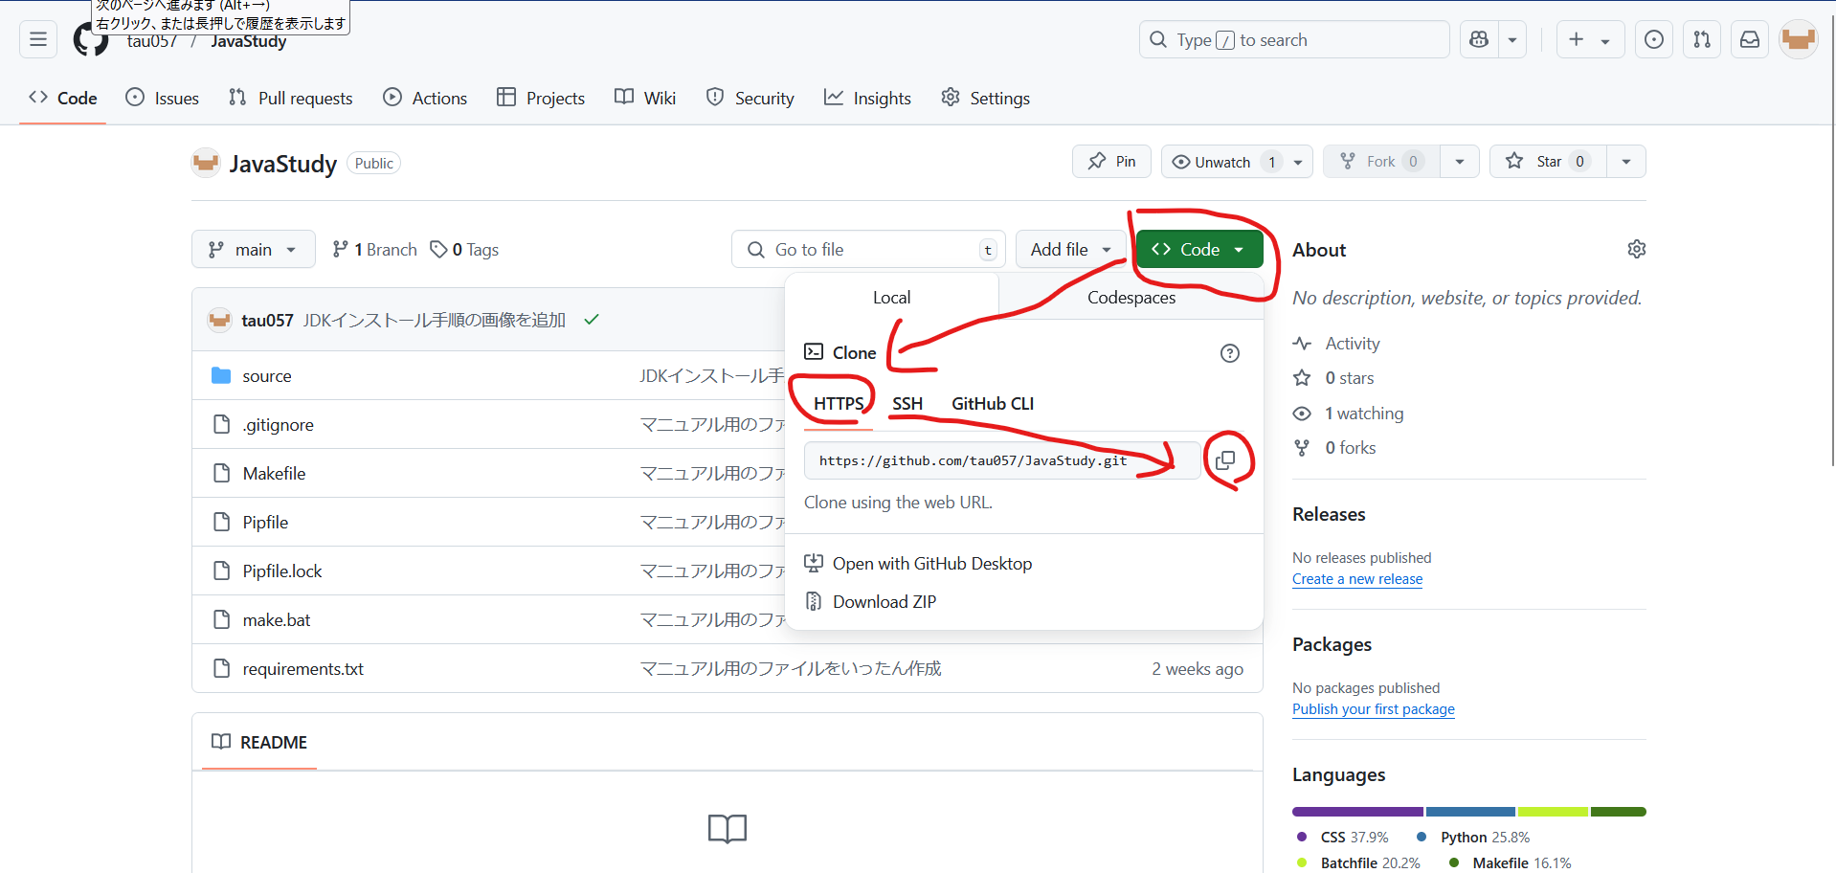Screen dimensions: 1836x873
Task: Expand the create new plus dropdown
Action: 1588,39
